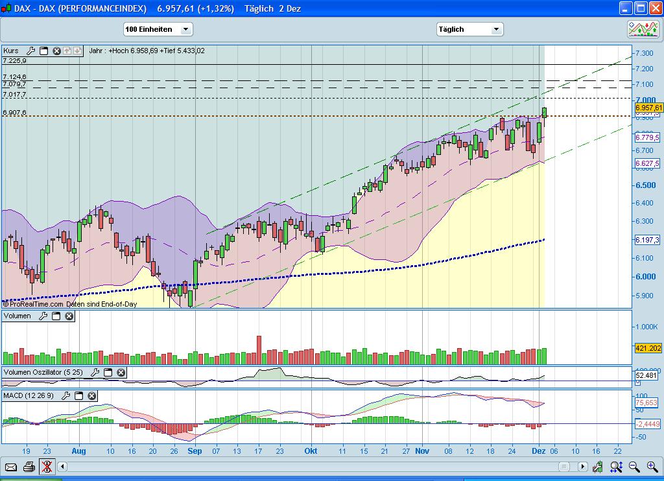664x481 pixels.
Task: Remove the Volumen Oszillator with its X button
Action: pyautogui.click(x=120, y=373)
